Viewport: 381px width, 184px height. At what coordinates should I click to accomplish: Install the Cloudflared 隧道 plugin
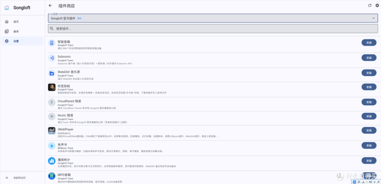369,102
